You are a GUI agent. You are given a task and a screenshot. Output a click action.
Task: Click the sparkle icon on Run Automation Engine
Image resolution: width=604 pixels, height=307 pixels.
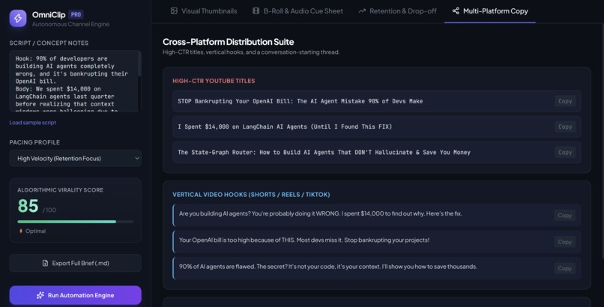pyautogui.click(x=40, y=295)
